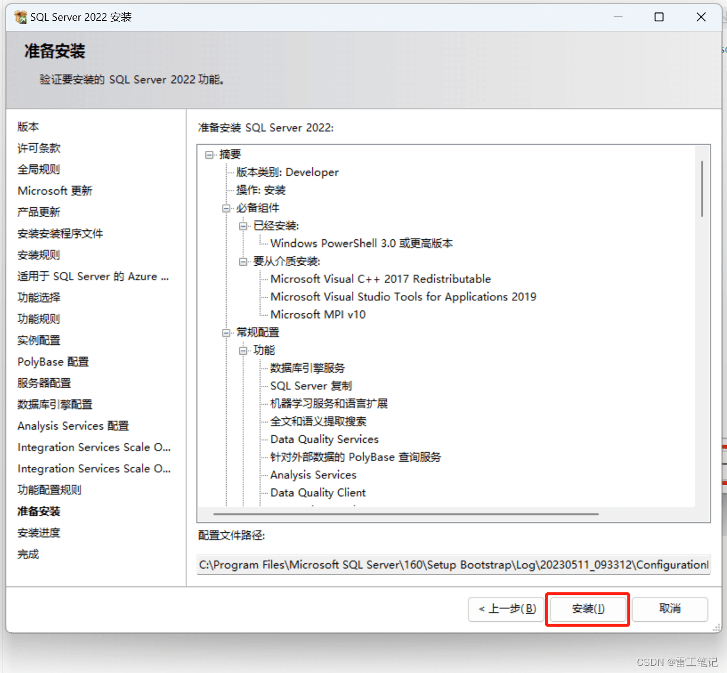Select the Analysis Services tree row
Image resolution: width=727 pixels, height=673 pixels.
(313, 475)
